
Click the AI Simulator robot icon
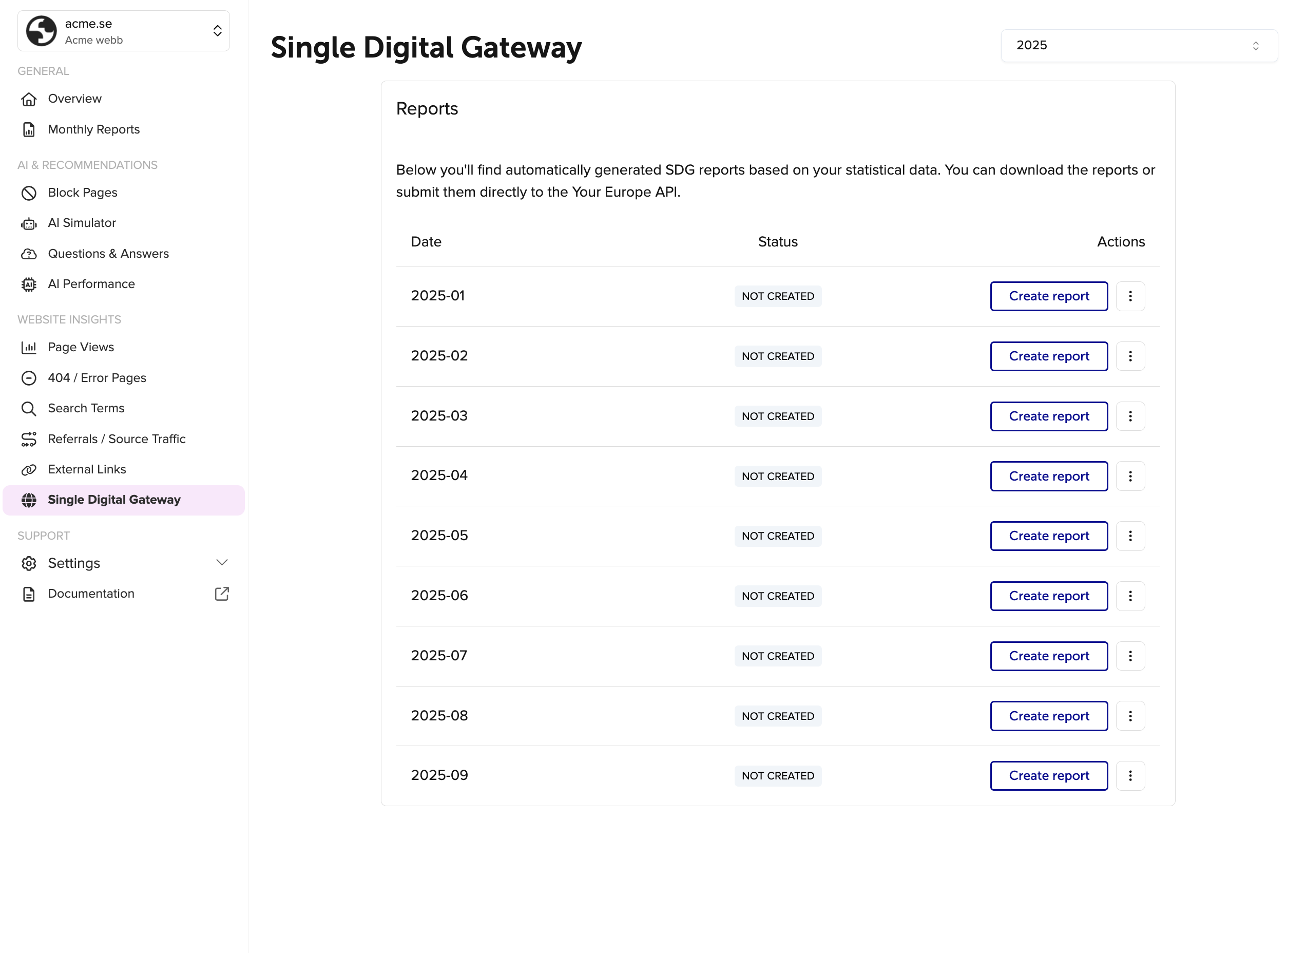pyautogui.click(x=29, y=223)
